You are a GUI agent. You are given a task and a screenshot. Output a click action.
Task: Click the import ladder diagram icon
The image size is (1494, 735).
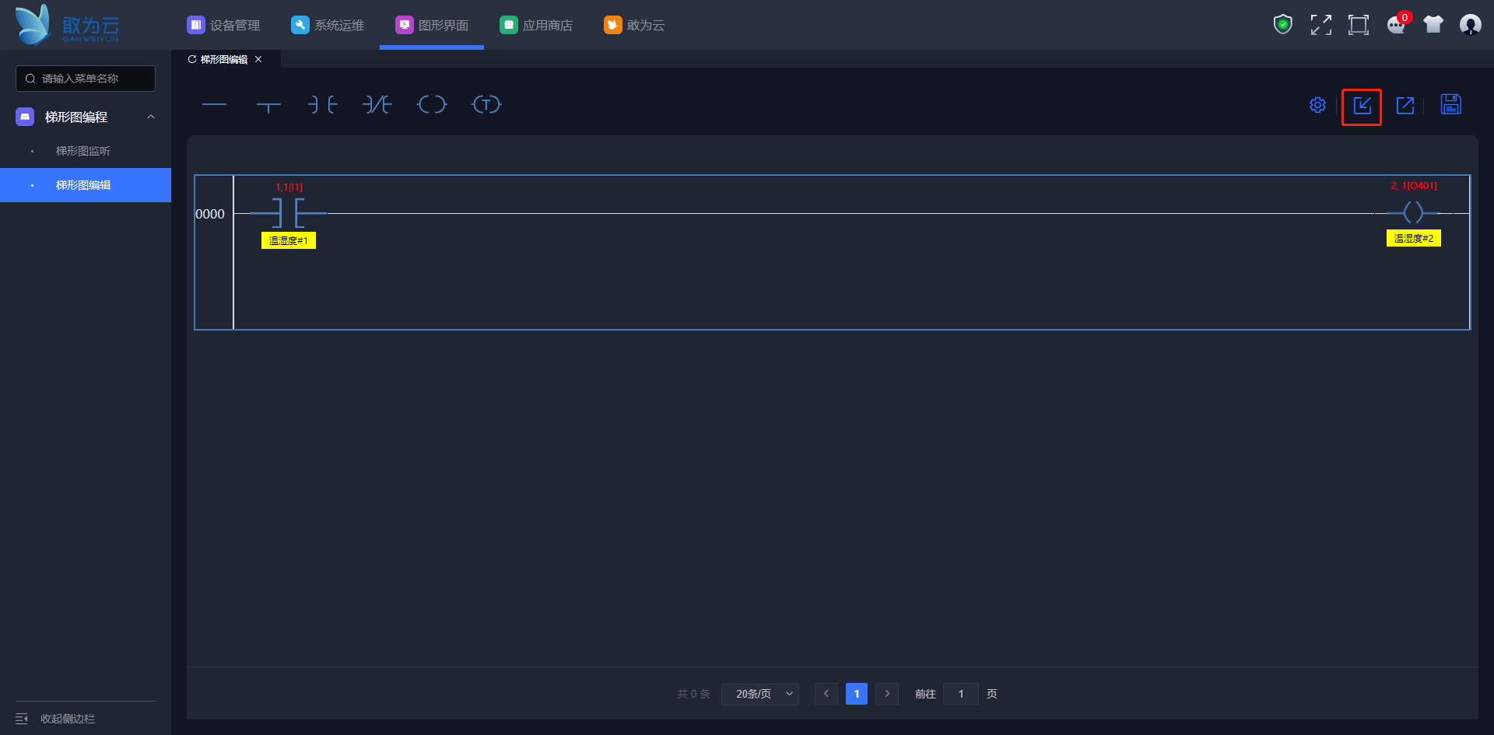pyautogui.click(x=1362, y=106)
